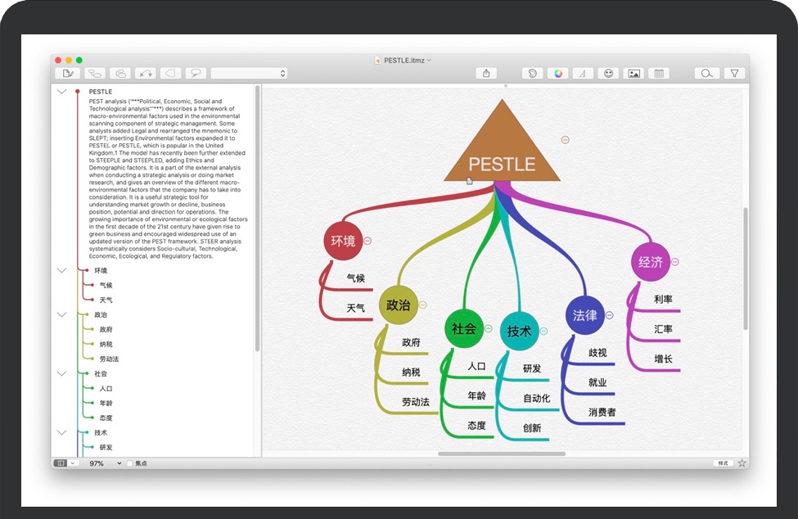Click the search magnifier icon
The image size is (798, 519).
(706, 74)
